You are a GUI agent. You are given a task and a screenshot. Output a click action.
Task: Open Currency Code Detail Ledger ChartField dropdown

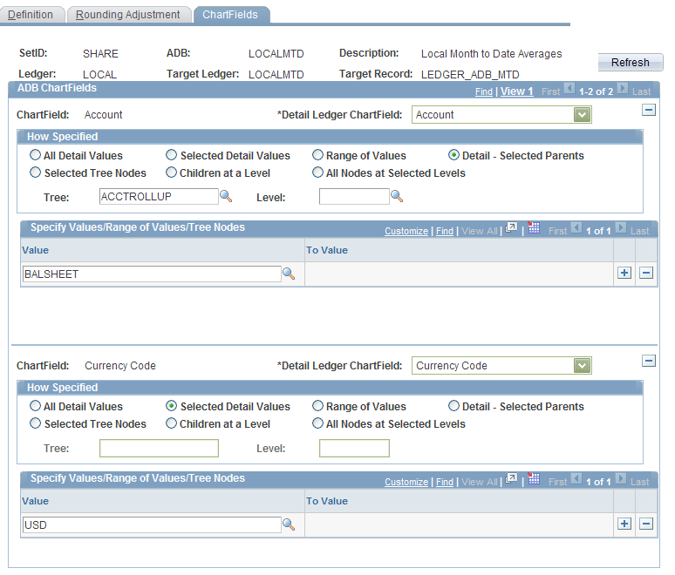click(x=582, y=366)
